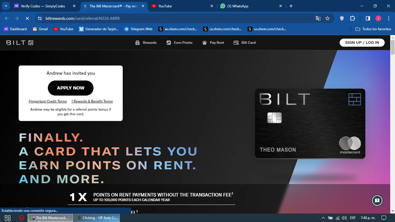Open the volume speaker tray icon
This screenshot has height=222, width=395.
pos(344,218)
